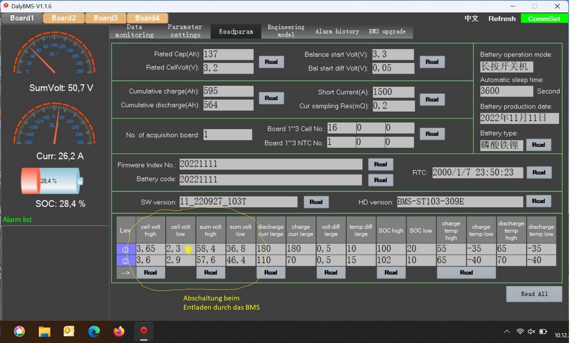
Task: Click the Wi-Fi icon in the system tray
Action: coord(520,332)
